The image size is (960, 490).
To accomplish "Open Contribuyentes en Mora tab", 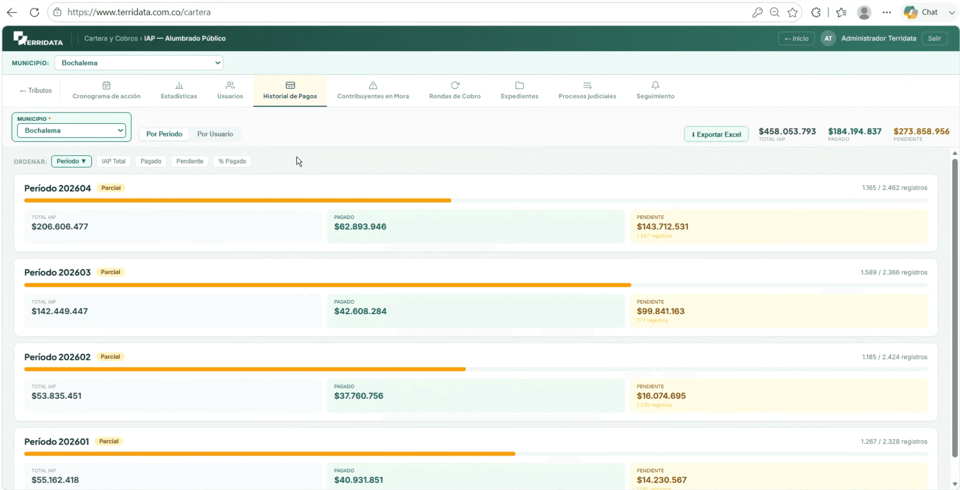I will click(373, 90).
